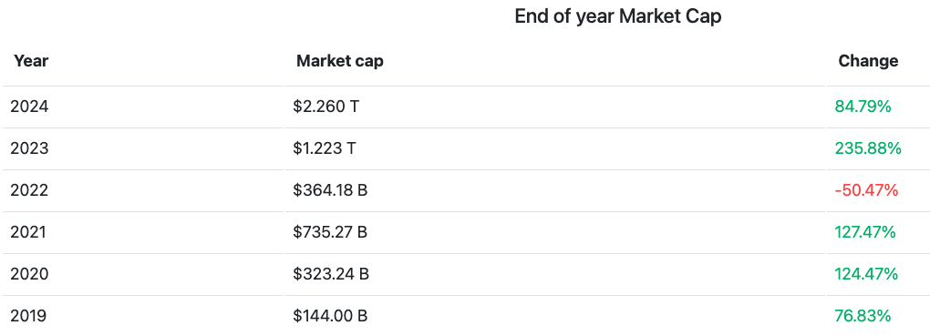Screen dimensions: 930x336
Task: Click the red -50.47% change value
Action: pos(866,190)
